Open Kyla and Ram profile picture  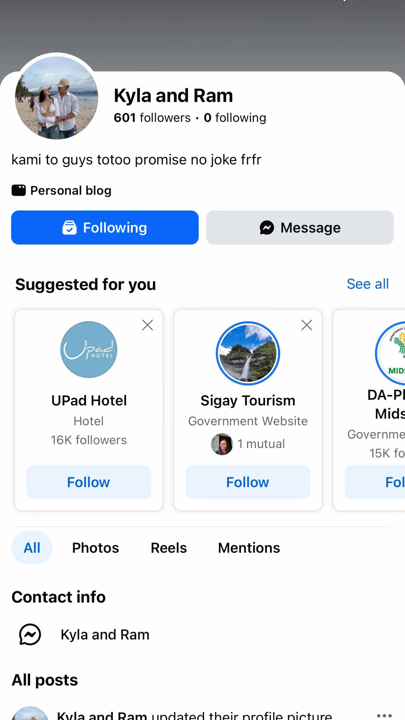click(x=57, y=98)
